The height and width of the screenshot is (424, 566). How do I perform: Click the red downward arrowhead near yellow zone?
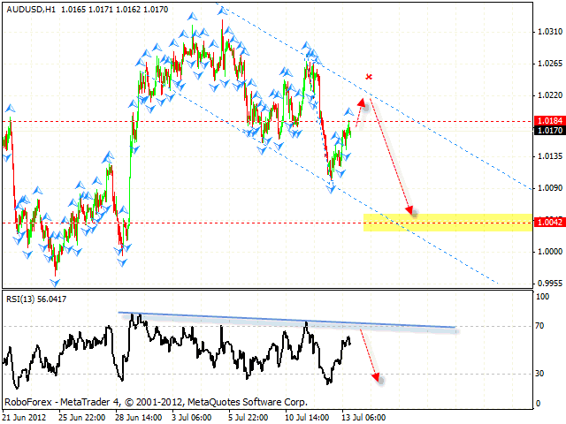[409, 210]
